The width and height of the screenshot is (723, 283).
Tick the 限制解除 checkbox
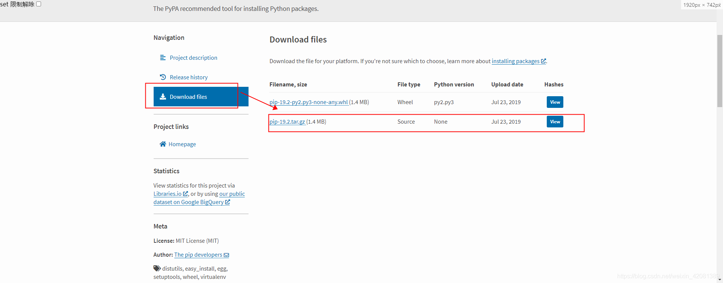click(38, 4)
